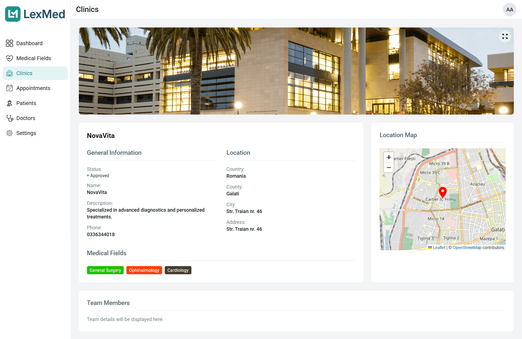Zoom in on the location map
The width and height of the screenshot is (522, 339).
point(389,157)
